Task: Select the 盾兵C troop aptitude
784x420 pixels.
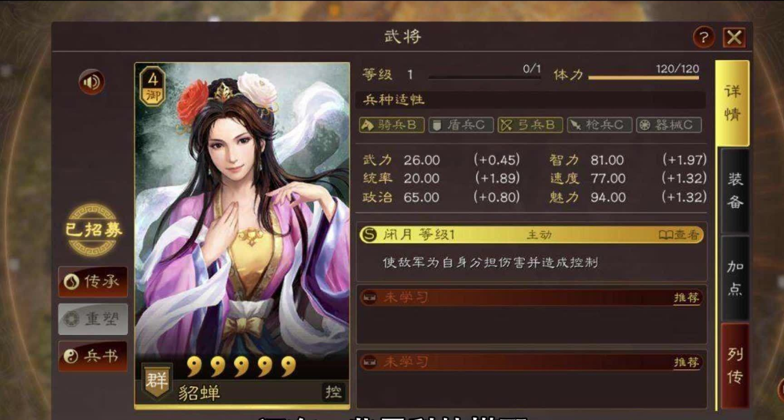Action: (461, 125)
